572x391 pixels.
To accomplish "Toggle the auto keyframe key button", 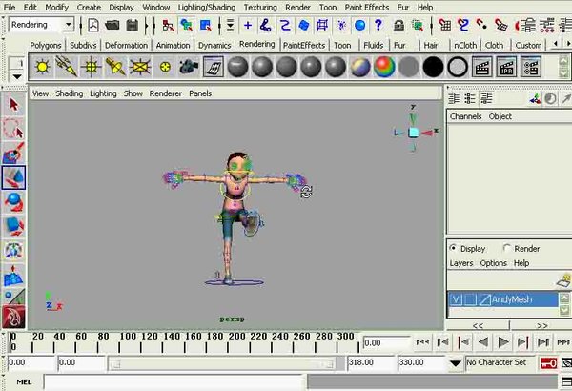I will 548,363.
